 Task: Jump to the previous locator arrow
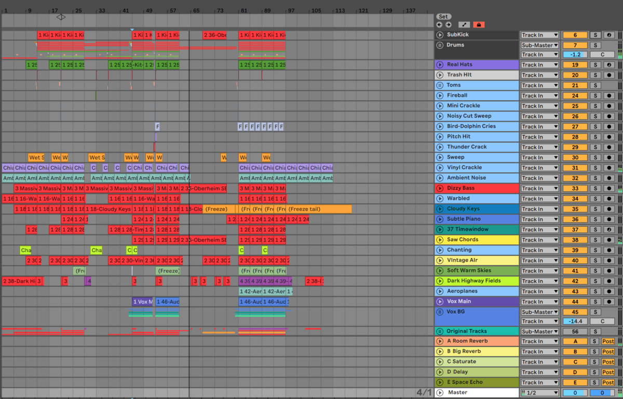pyautogui.click(x=440, y=24)
